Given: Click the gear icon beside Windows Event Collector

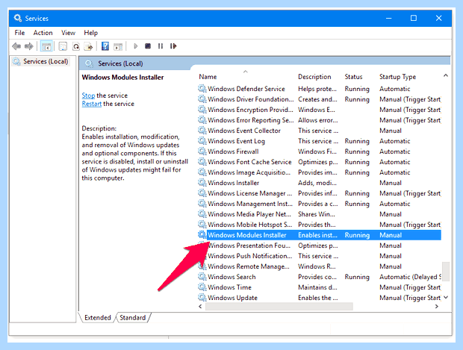Looking at the screenshot, I should (x=202, y=131).
